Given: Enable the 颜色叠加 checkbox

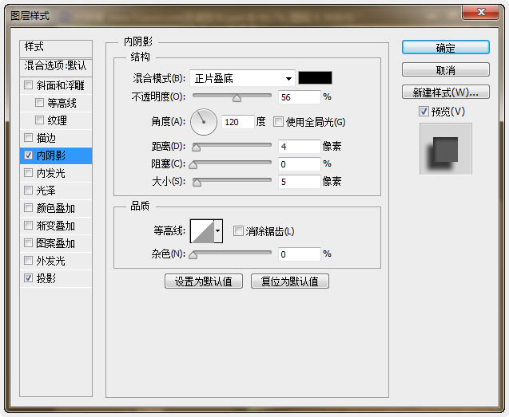Looking at the screenshot, I should (29, 207).
